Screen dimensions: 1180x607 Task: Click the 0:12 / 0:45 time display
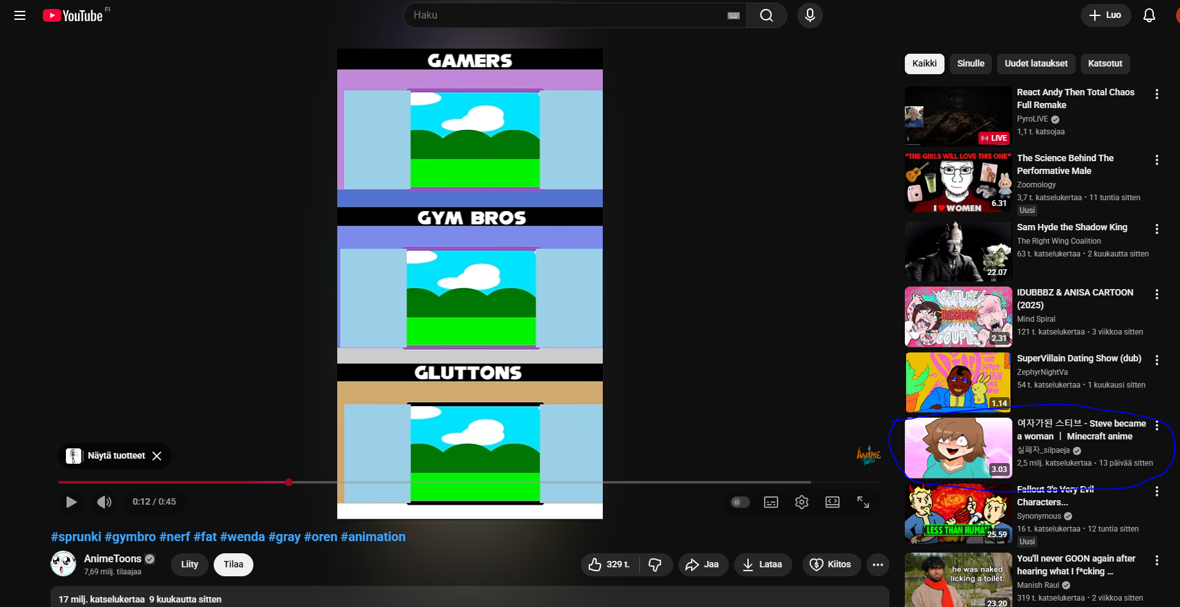point(154,502)
